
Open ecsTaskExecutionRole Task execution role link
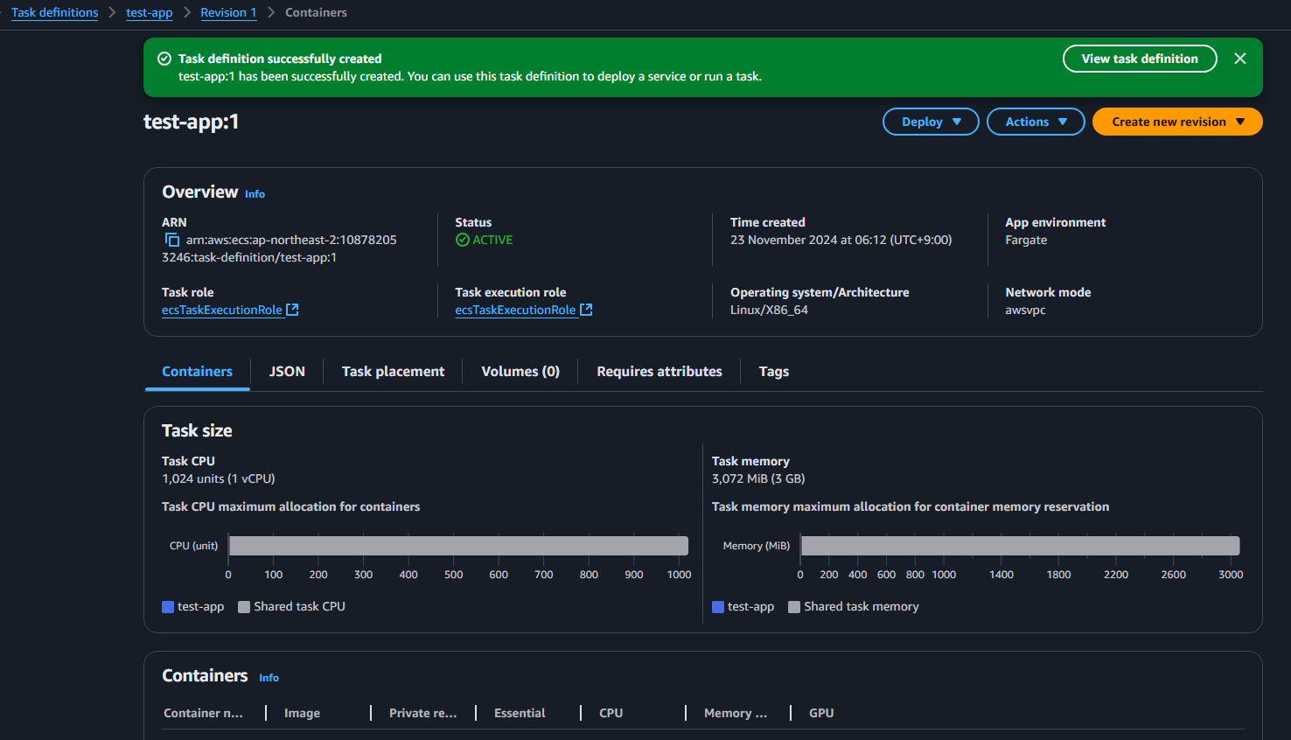point(515,310)
